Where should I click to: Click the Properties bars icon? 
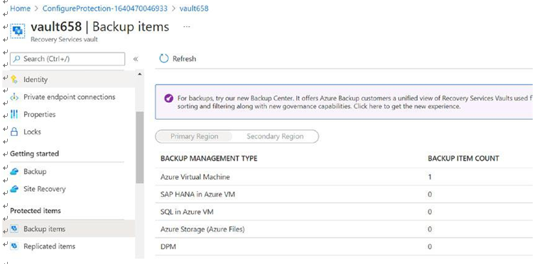pyautogui.click(x=14, y=114)
